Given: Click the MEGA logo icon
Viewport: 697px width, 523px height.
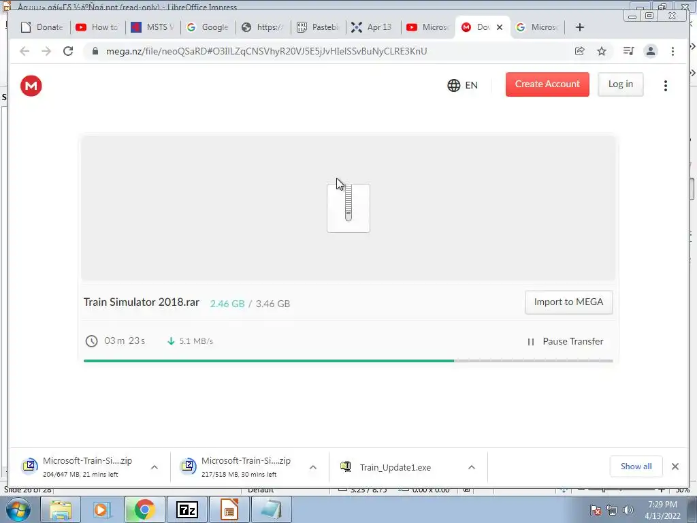Looking at the screenshot, I should [x=31, y=86].
